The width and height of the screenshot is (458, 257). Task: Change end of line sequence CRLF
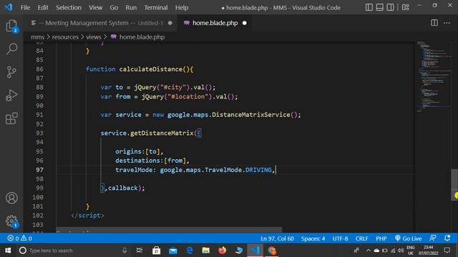tap(361, 238)
